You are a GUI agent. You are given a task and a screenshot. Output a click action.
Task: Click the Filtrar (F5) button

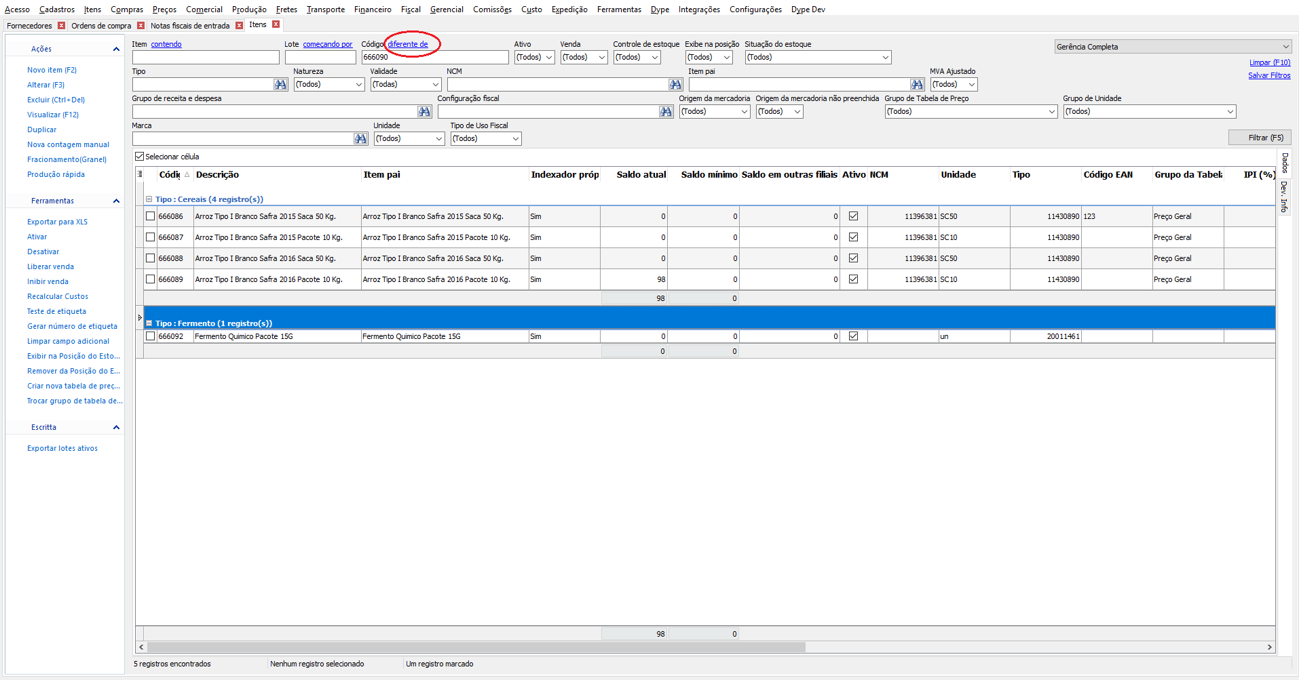point(1260,138)
